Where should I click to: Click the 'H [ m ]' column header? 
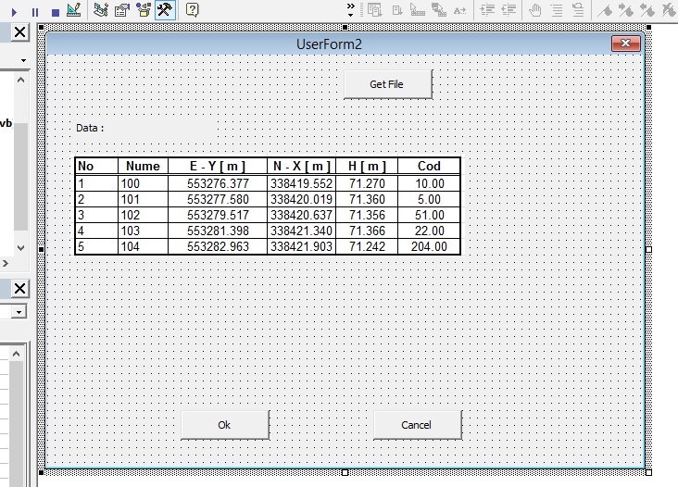(x=367, y=166)
